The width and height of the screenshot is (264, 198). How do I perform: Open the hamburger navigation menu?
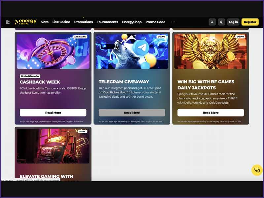pos(8,22)
